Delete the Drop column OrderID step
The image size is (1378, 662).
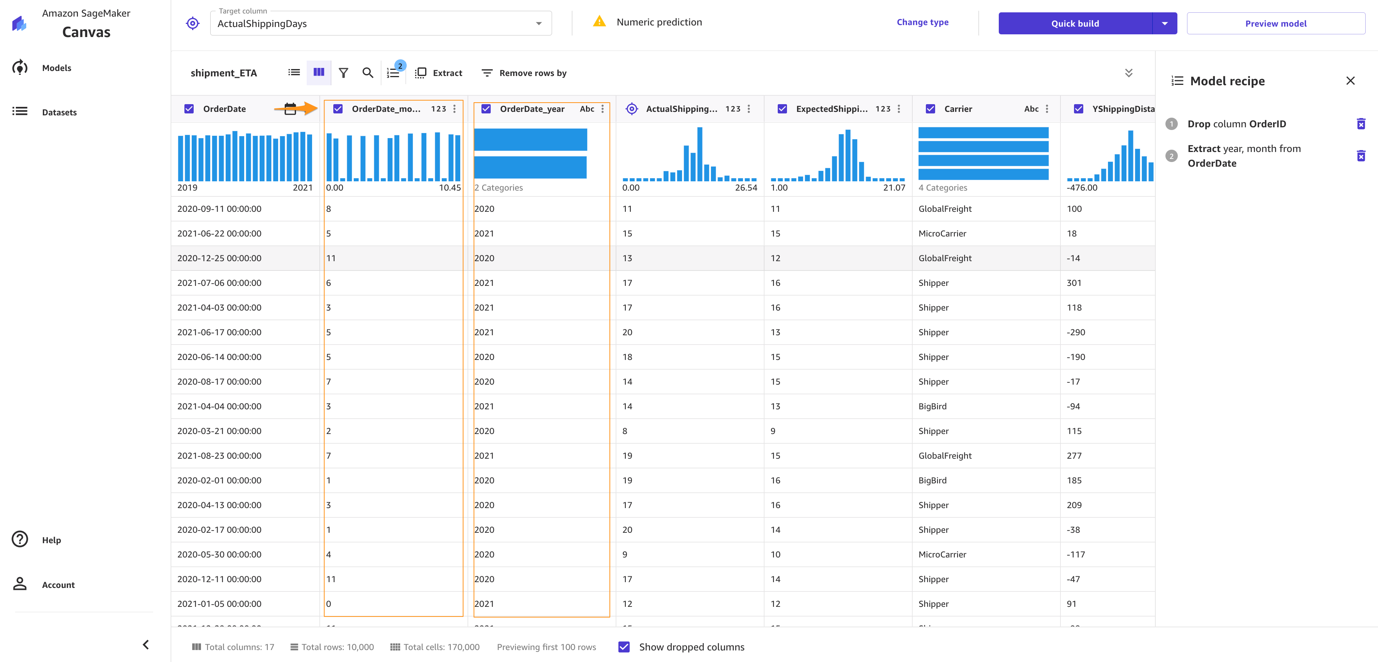(x=1361, y=124)
